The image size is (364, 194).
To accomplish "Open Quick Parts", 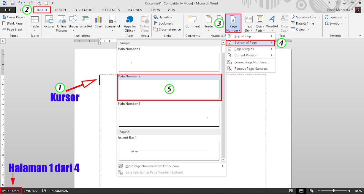I will 260,24.
